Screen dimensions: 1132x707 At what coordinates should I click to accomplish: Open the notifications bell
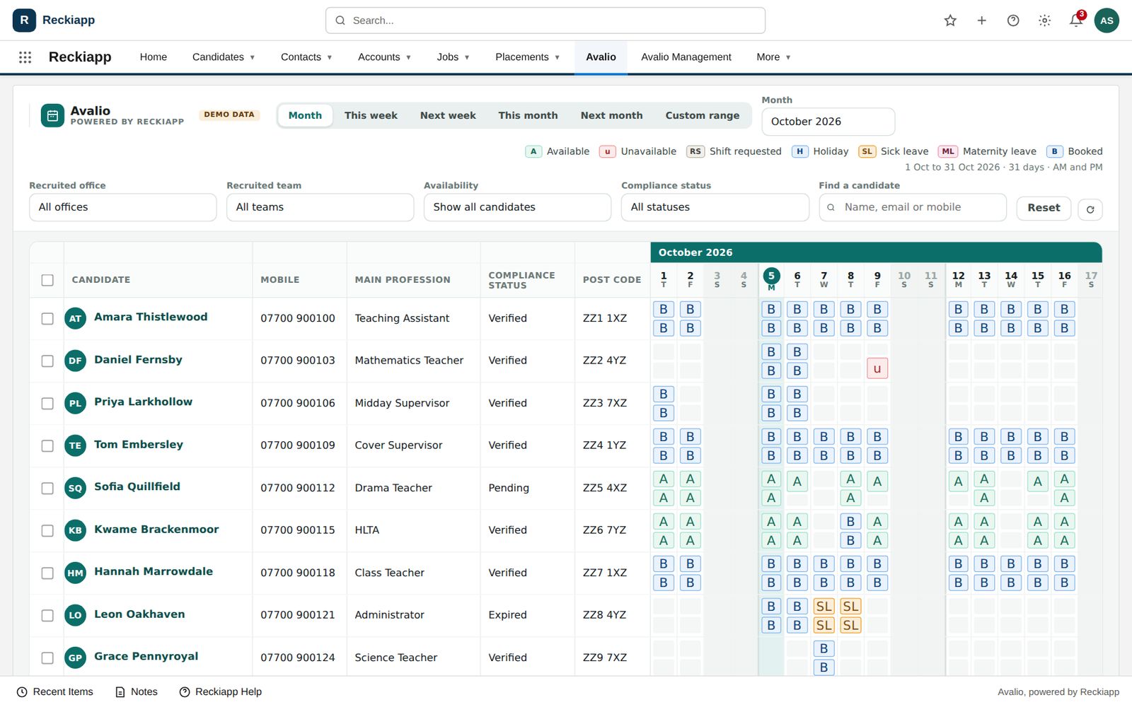1075,21
